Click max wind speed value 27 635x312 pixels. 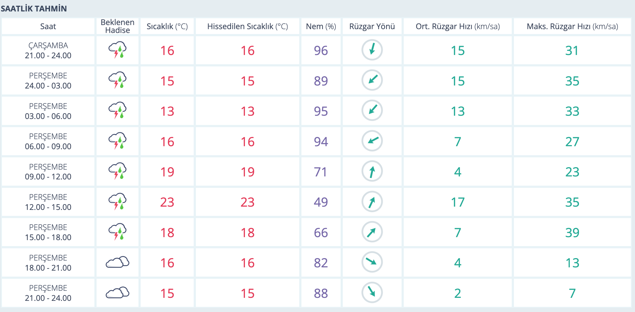[572, 142]
